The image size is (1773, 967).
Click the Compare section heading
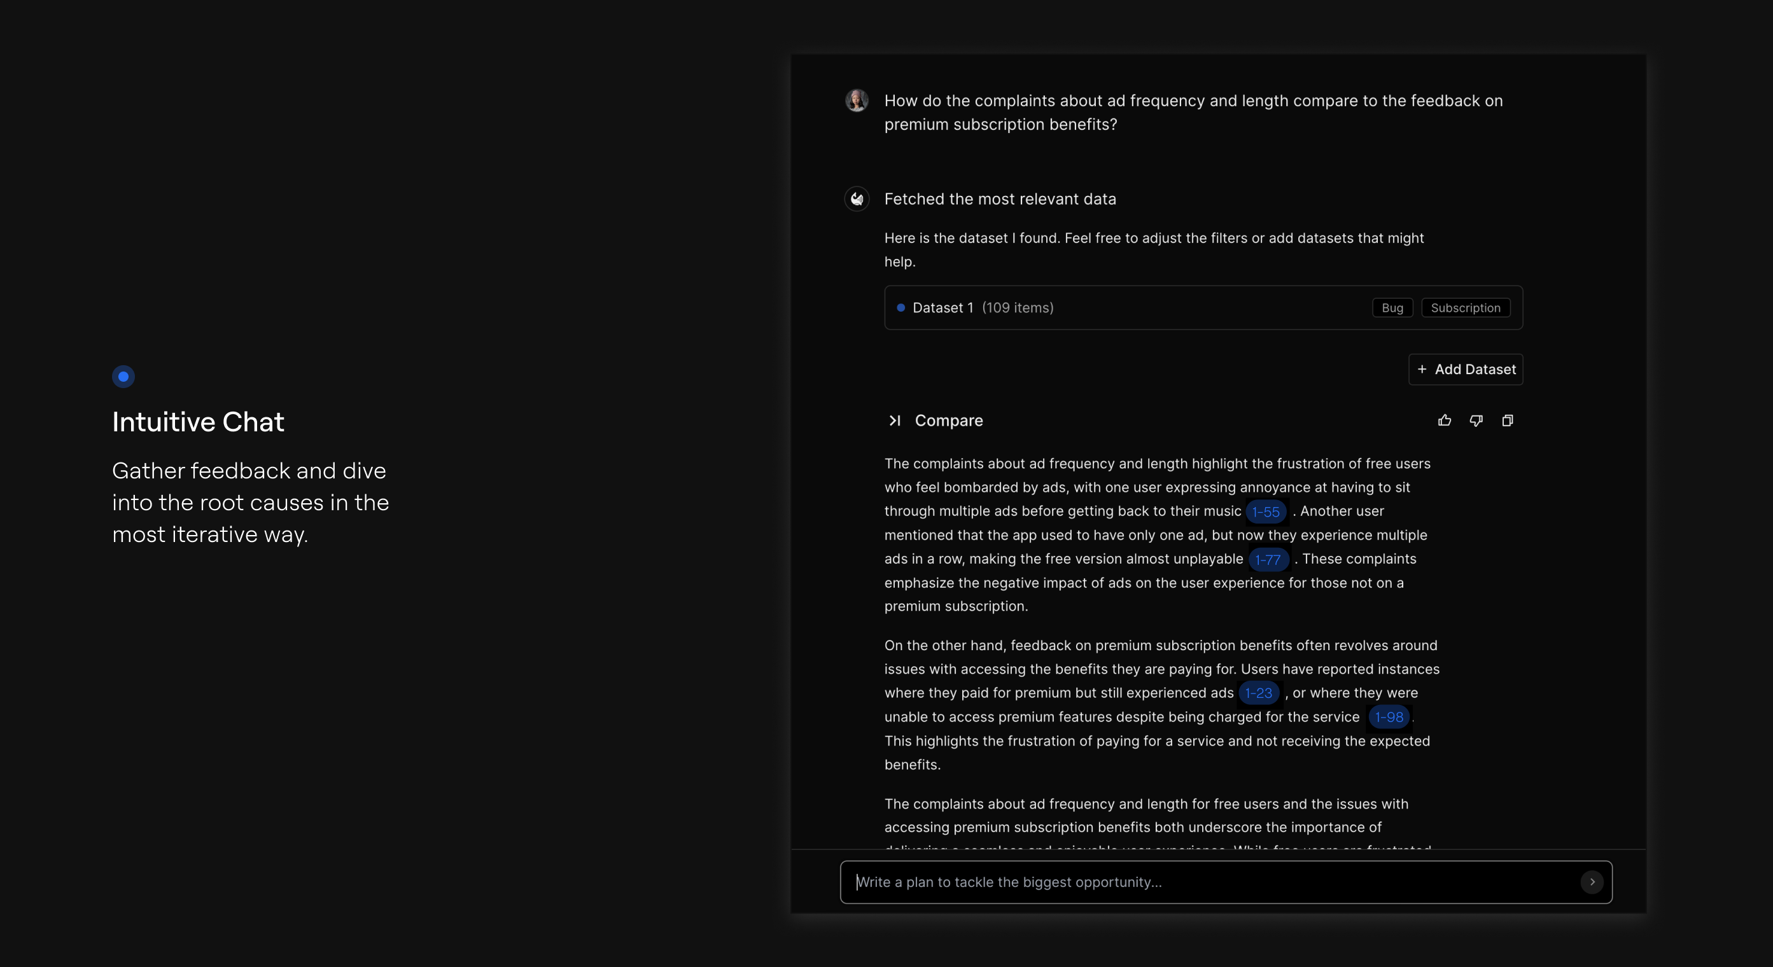pos(948,421)
